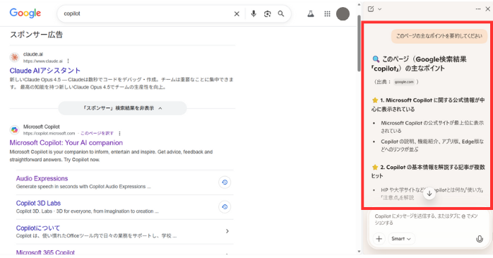Viewport: 493px width, 258px height.
Task: Open dropdown next to the new chat icon
Action: coord(380,9)
